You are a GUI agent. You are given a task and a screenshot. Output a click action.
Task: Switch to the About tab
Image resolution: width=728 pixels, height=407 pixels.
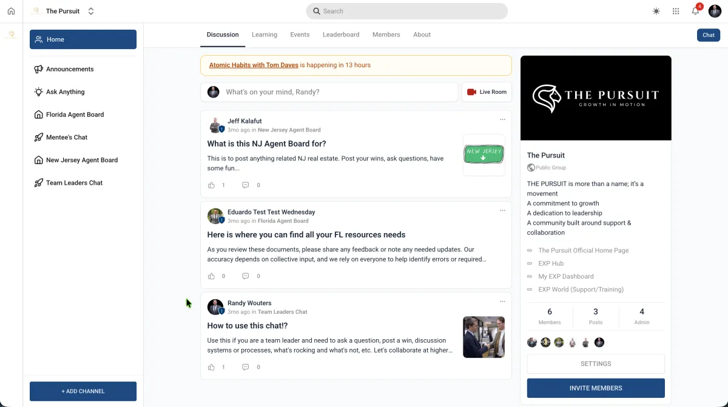tap(422, 35)
